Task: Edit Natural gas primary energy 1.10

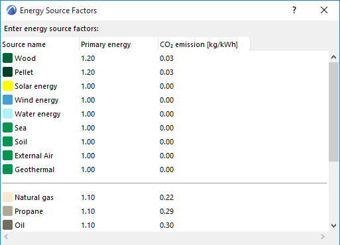Action: click(88, 197)
